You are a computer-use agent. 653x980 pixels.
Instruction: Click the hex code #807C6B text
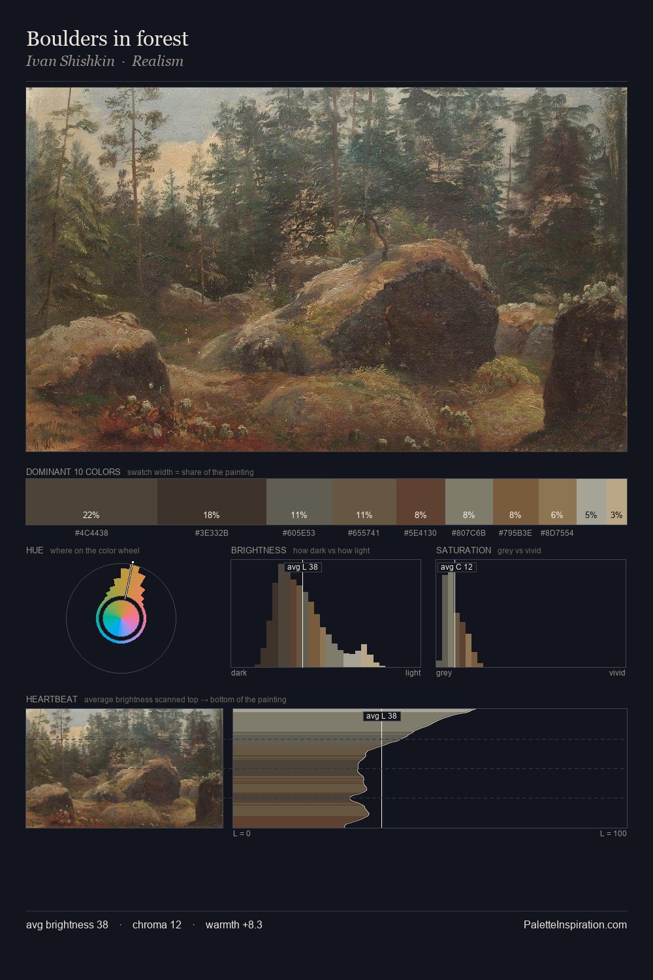(469, 533)
